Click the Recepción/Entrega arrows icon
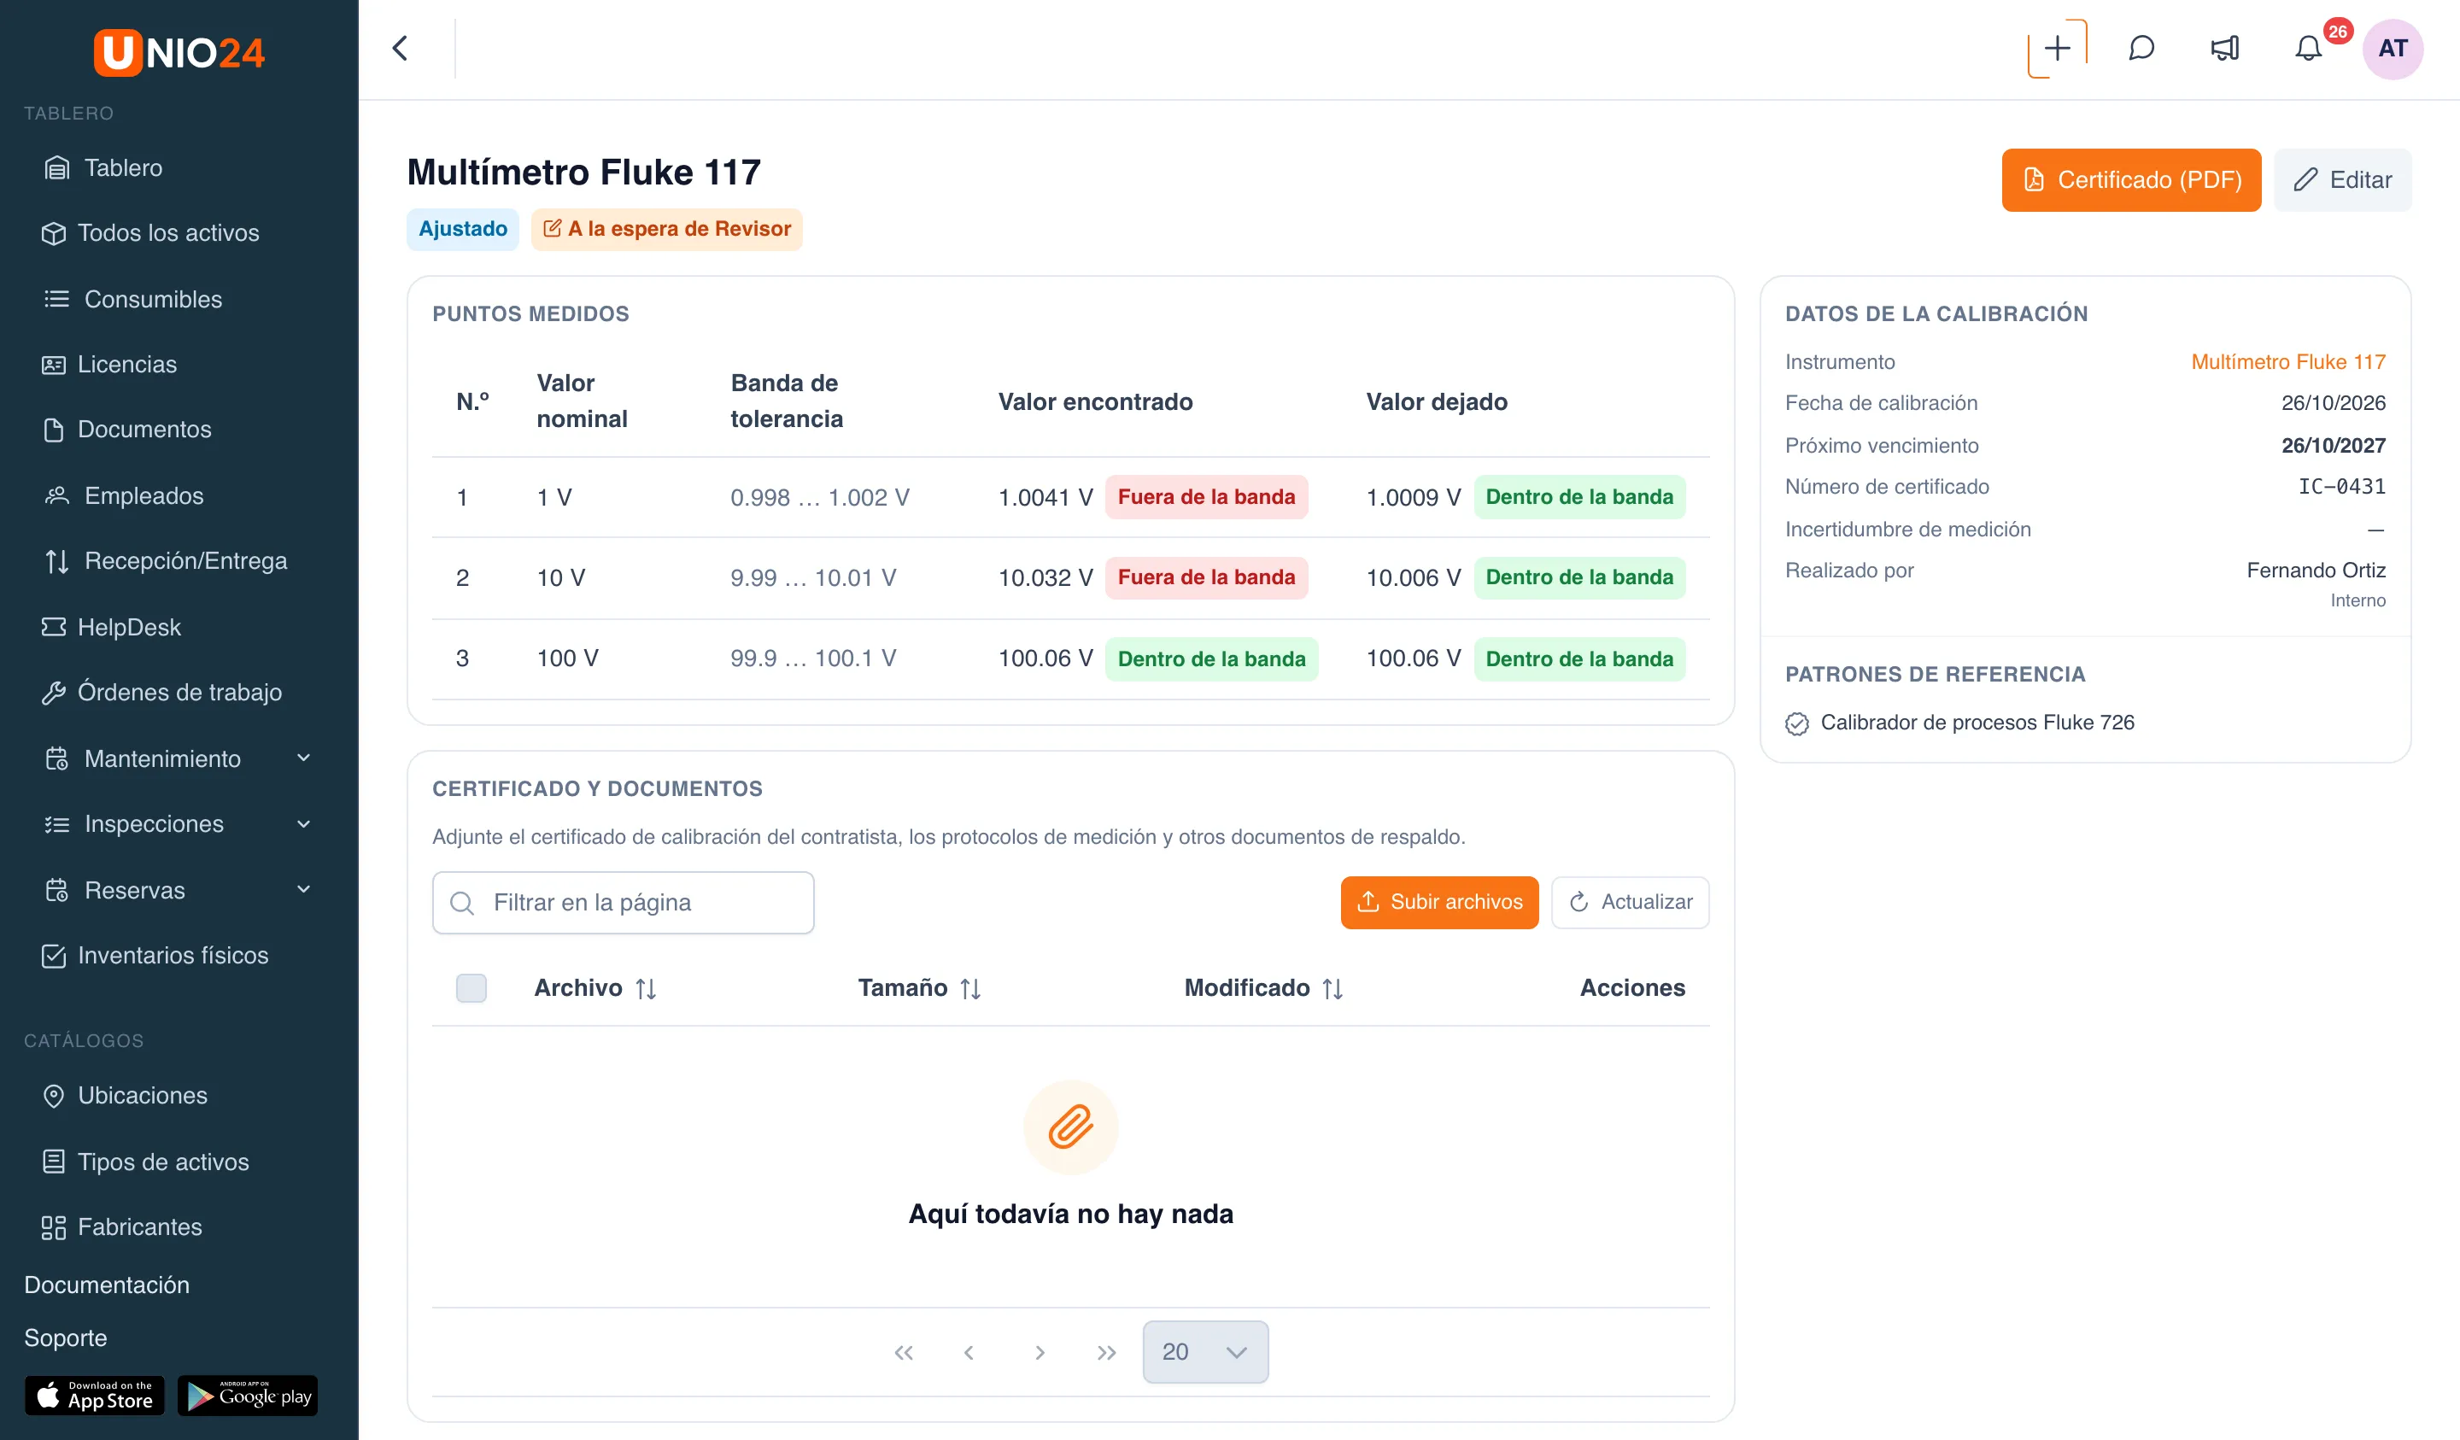This screenshot has height=1440, width=2460. click(56, 561)
